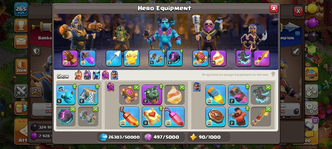
Task: Select the checked Eternal Tome equipment
Action: pyautogui.click(x=129, y=95)
